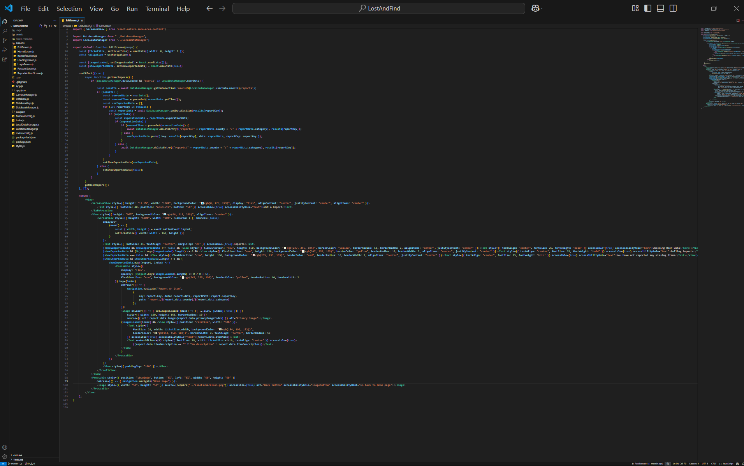This screenshot has height=466, width=744.
Task: Open ItemInfoScreen.js in Explorer
Action: pos(27,56)
